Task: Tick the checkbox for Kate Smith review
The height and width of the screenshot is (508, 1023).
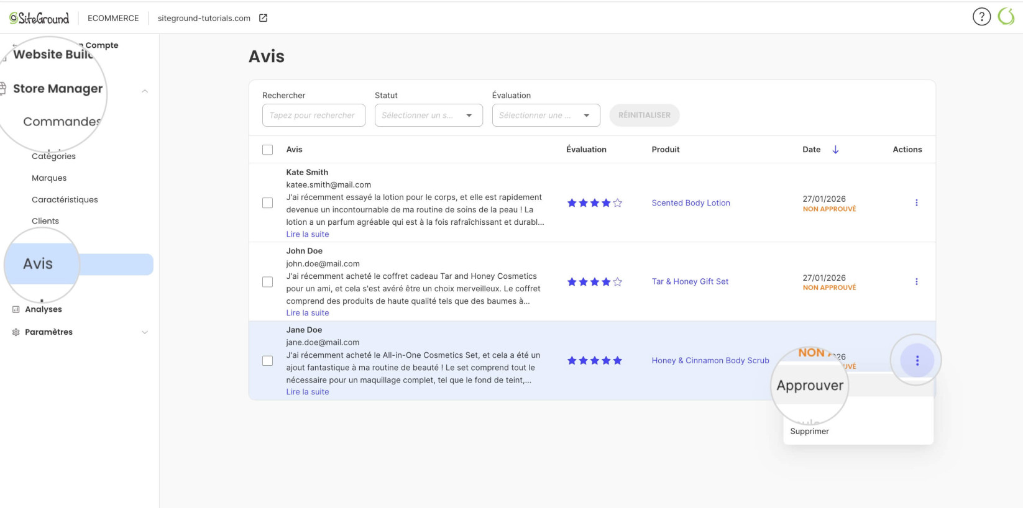Action: pos(267,203)
